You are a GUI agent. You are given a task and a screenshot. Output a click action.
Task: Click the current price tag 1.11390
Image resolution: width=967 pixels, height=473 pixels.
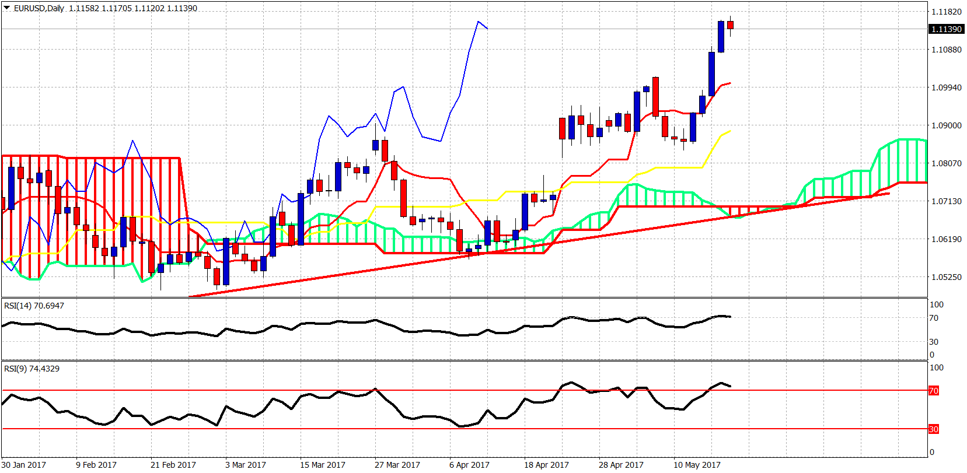pyautogui.click(x=947, y=29)
